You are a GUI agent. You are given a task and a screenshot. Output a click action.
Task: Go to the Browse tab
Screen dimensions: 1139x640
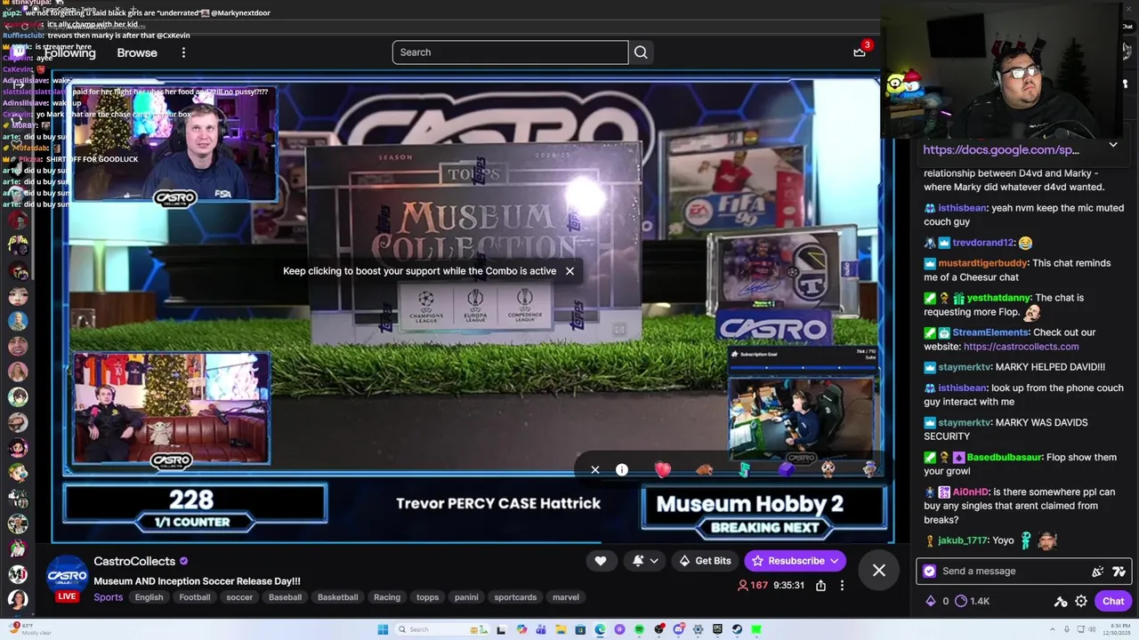click(137, 52)
